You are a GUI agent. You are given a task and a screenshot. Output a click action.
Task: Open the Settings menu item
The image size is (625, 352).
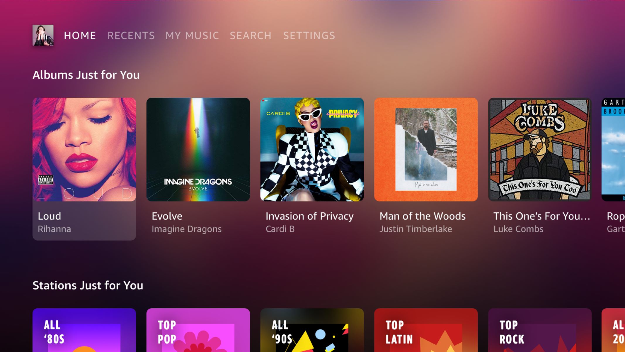(x=309, y=35)
